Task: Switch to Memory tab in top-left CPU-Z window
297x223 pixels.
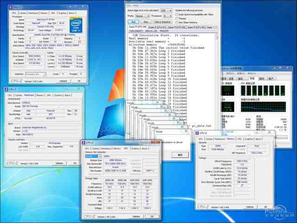Action: click(44, 13)
